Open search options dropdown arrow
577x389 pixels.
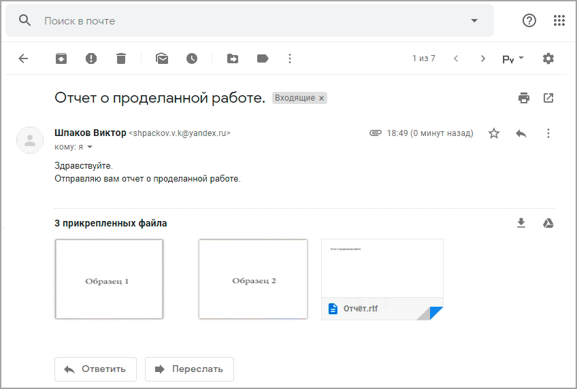point(474,20)
